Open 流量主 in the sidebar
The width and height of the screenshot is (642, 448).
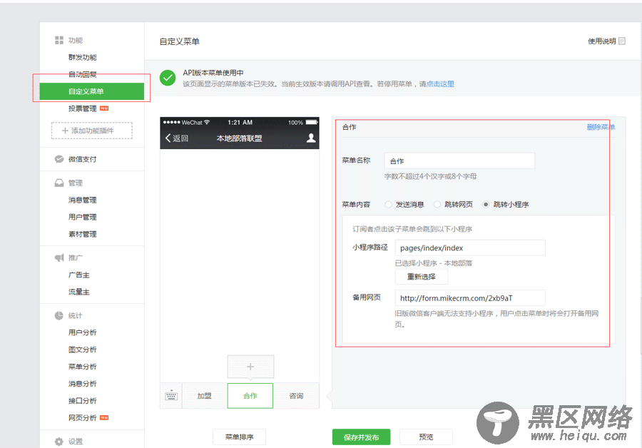pos(78,292)
